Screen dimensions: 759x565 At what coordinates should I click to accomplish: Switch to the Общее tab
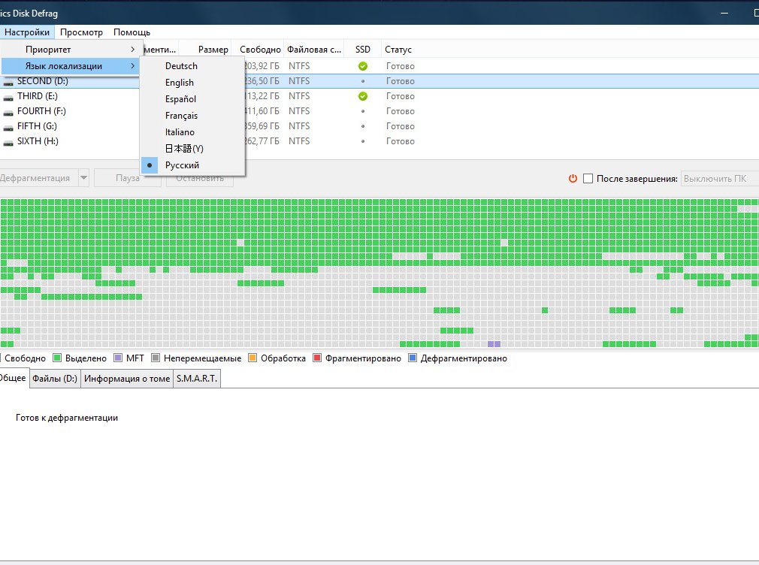[x=14, y=378]
